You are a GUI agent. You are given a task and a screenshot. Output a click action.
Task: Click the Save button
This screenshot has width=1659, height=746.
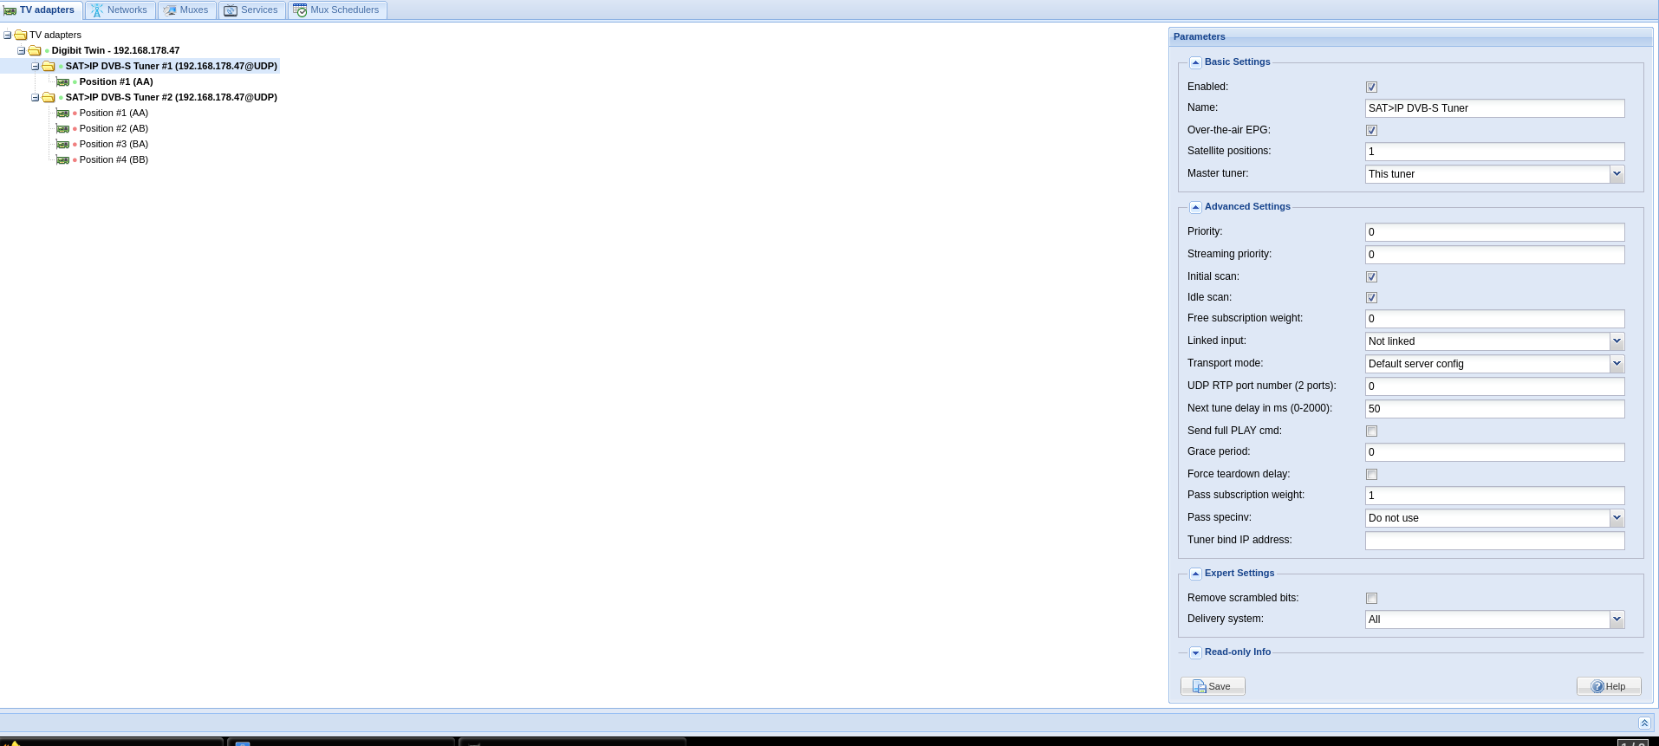tap(1212, 686)
